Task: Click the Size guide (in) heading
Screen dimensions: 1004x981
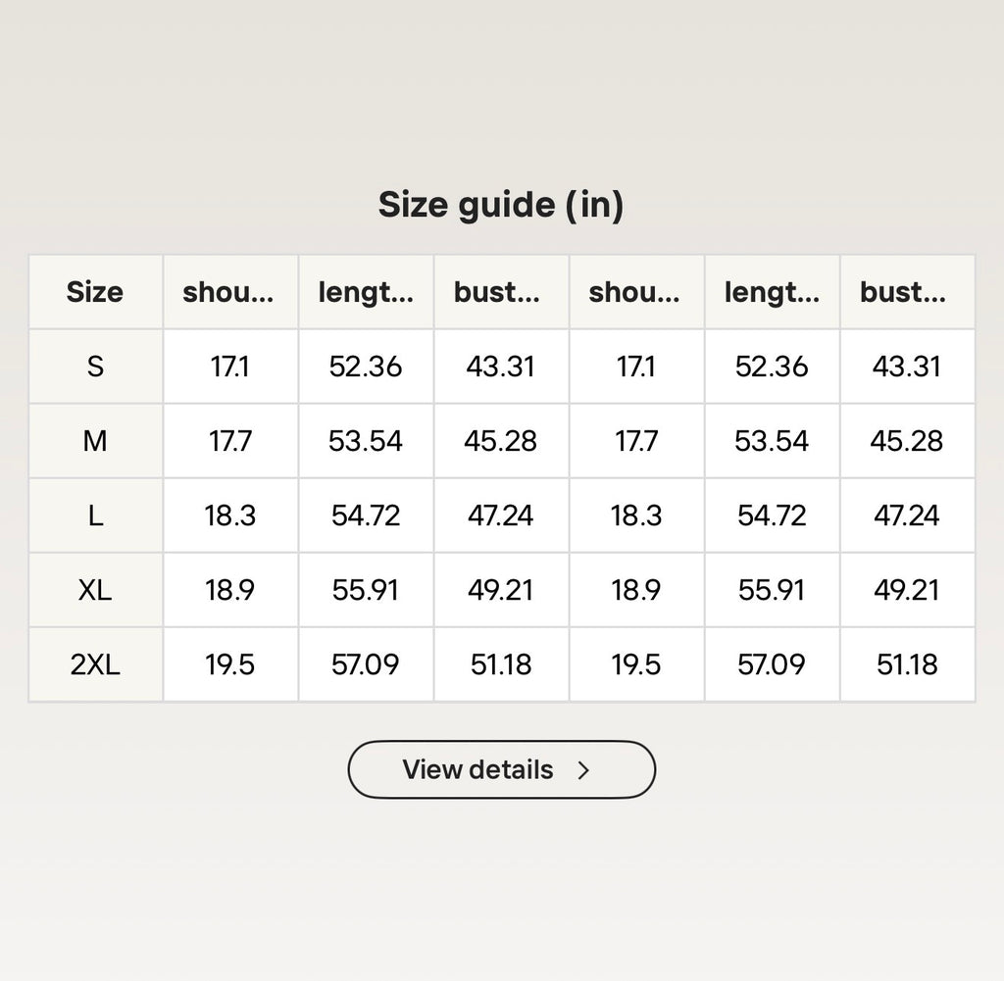Action: click(x=501, y=205)
